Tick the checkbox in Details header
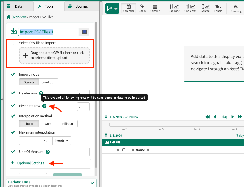This screenshot has height=187, width=244. point(124,150)
